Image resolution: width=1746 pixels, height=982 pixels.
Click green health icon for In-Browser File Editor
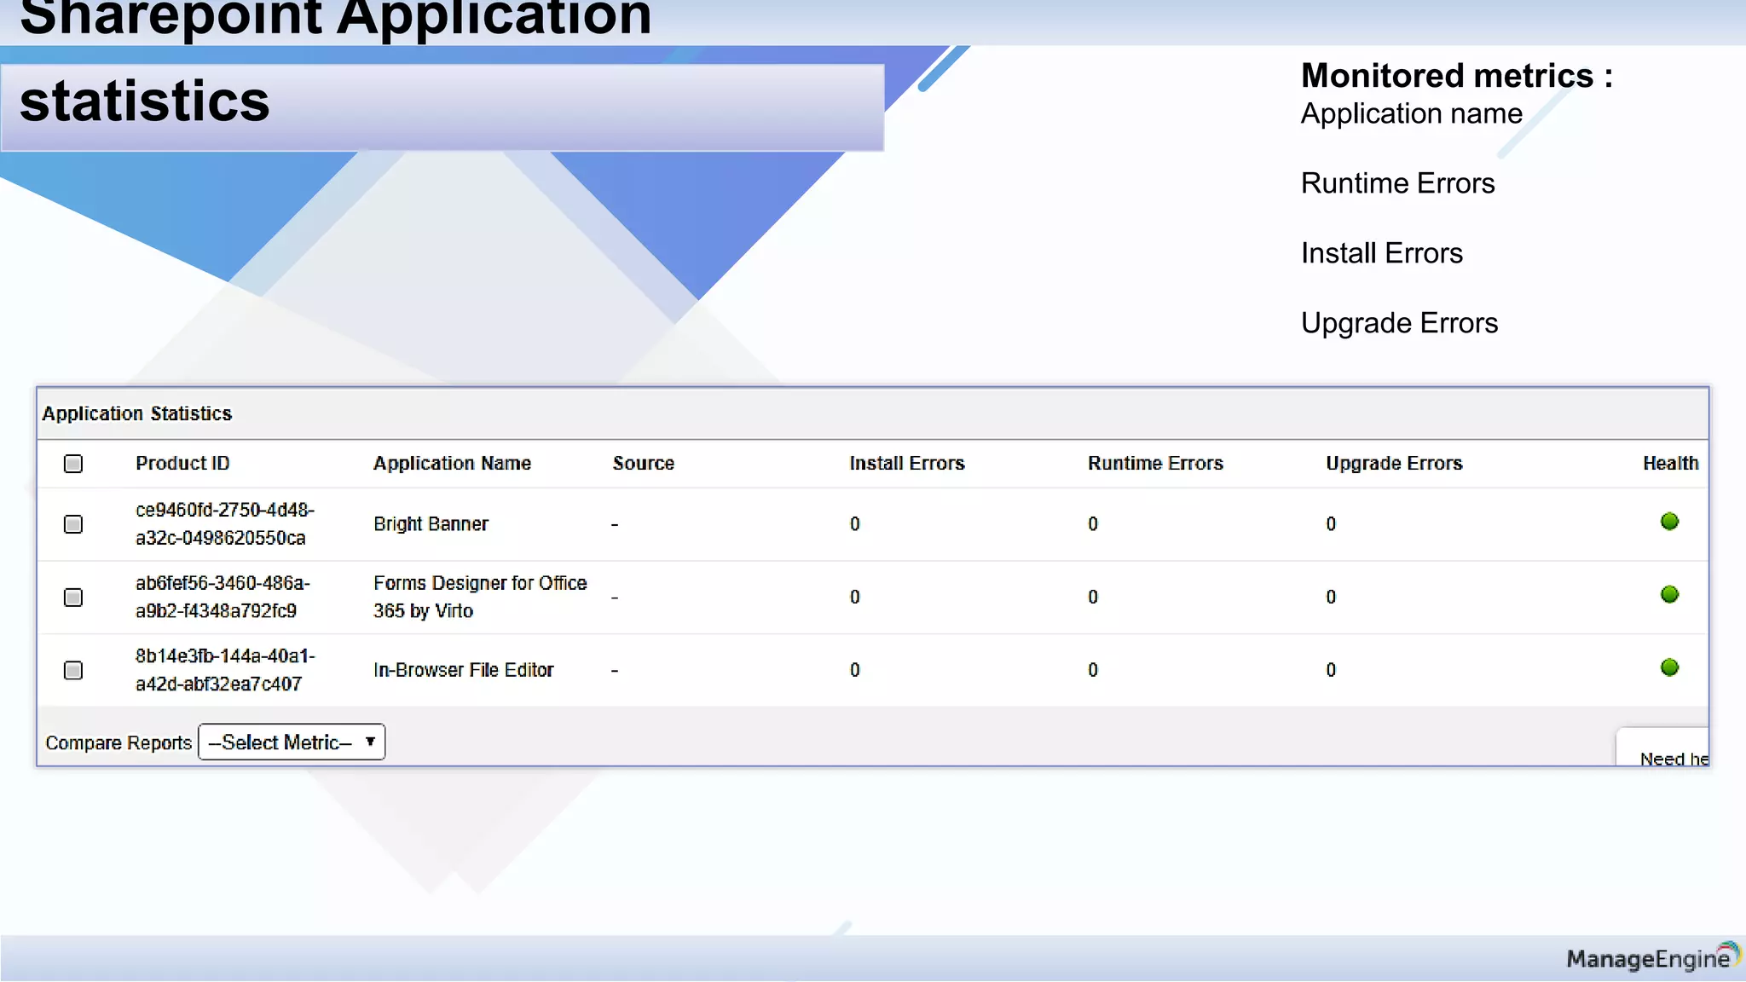1670,668
